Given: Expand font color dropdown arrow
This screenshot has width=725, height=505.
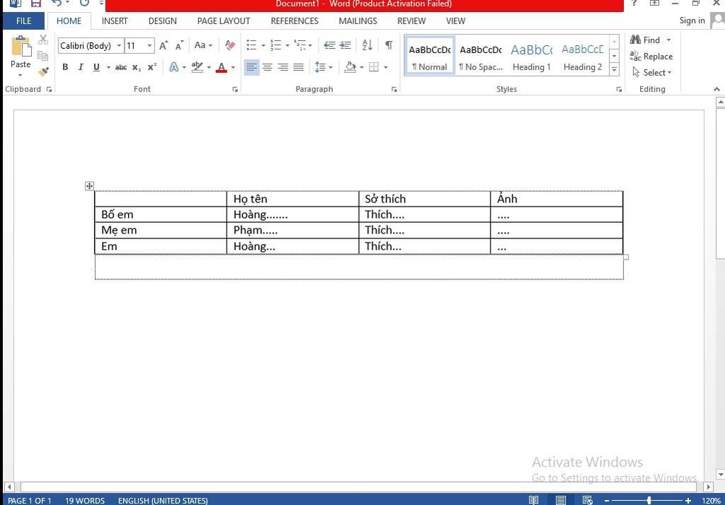Looking at the screenshot, I should click(x=232, y=67).
